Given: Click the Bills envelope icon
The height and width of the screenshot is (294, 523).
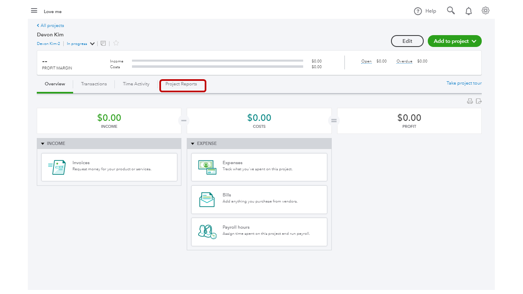Looking at the screenshot, I should coord(206,199).
